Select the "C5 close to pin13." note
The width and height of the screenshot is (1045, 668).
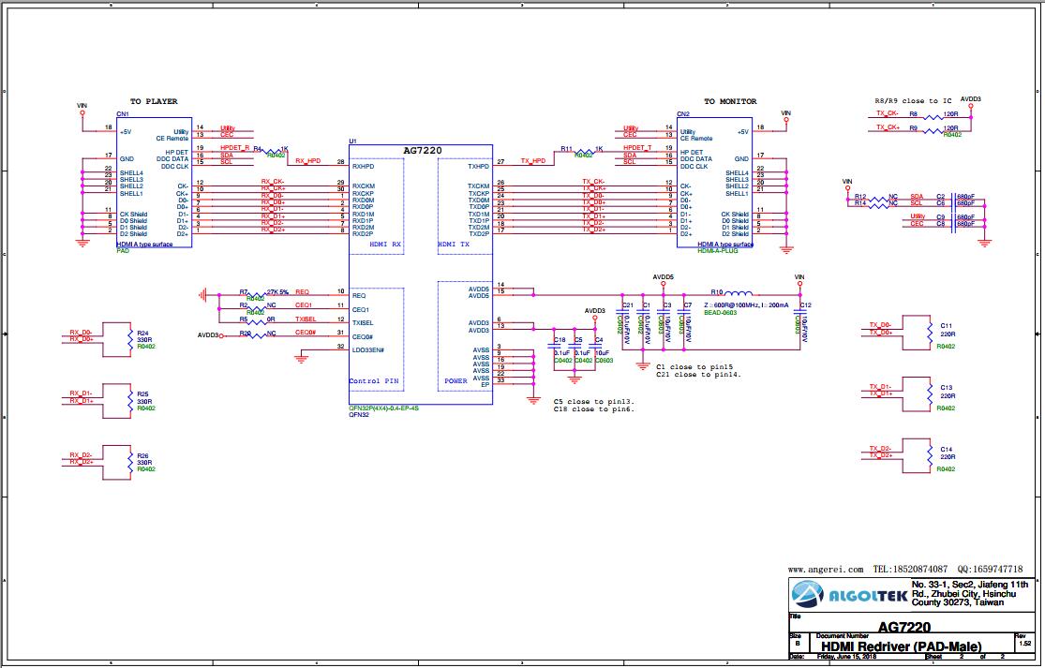tap(594, 402)
